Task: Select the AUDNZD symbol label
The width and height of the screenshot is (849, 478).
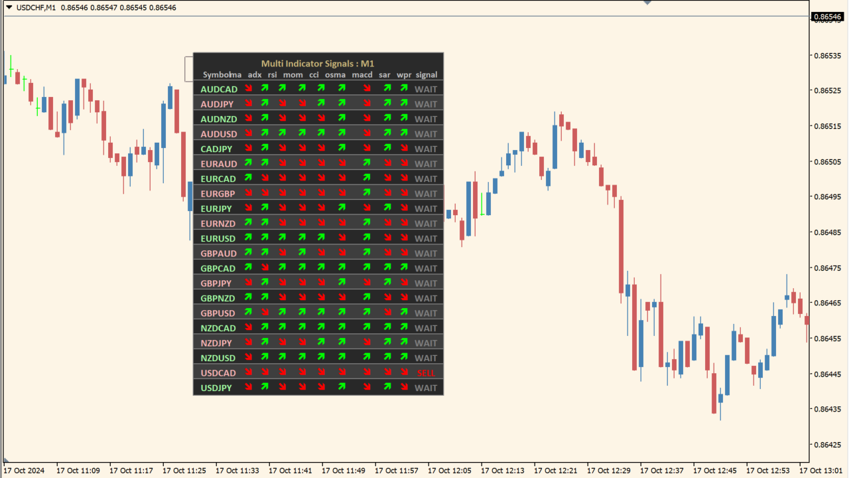Action: [x=219, y=119]
